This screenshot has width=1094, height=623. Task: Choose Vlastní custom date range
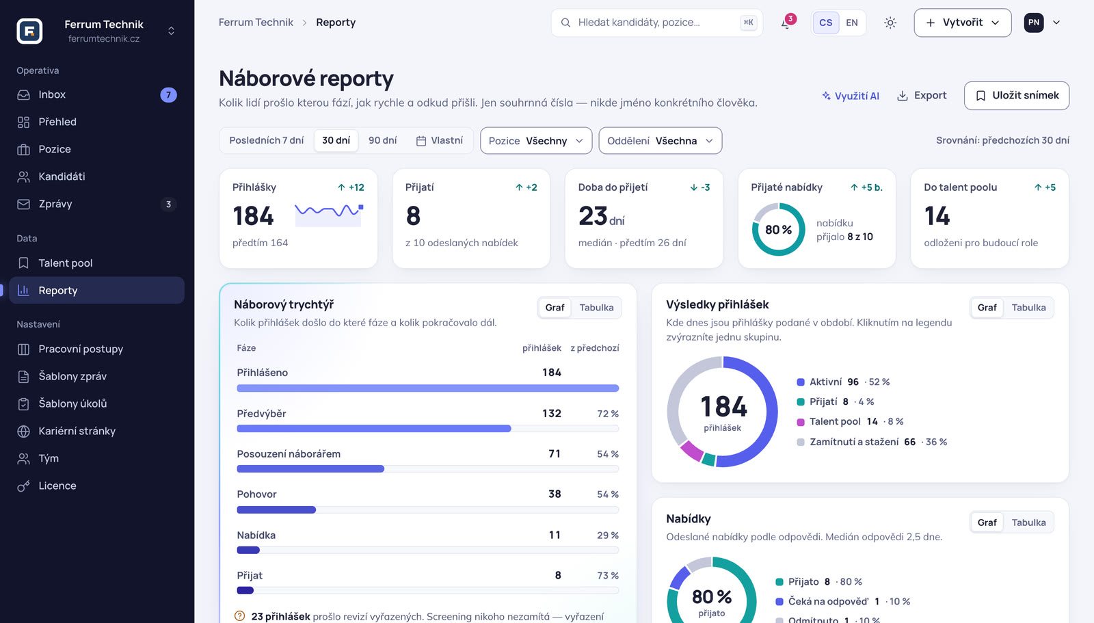click(x=440, y=140)
